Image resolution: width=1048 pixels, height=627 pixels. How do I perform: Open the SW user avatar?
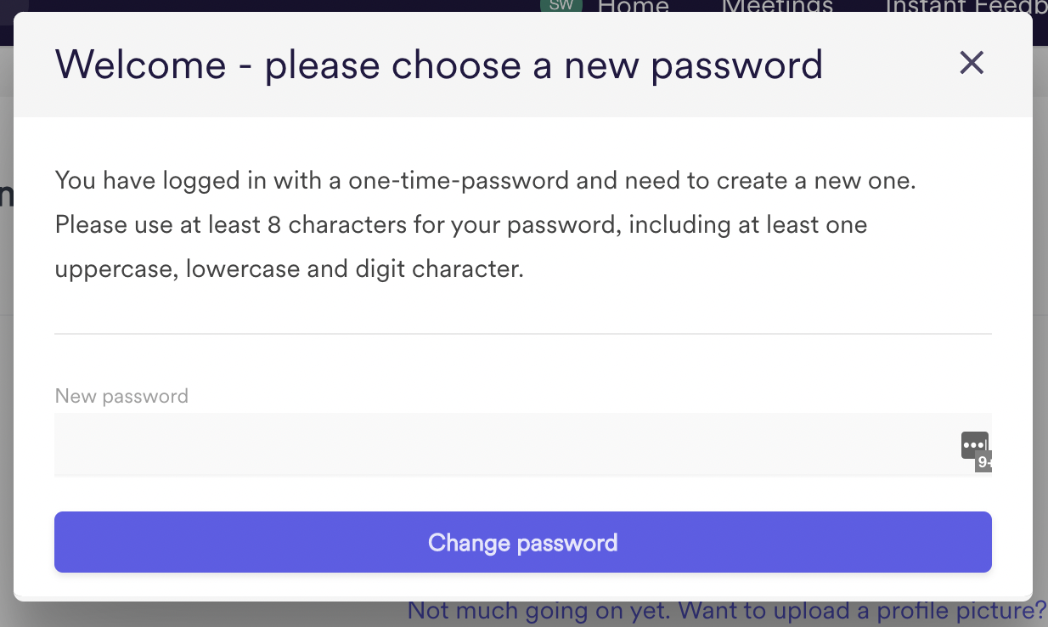(561, 5)
